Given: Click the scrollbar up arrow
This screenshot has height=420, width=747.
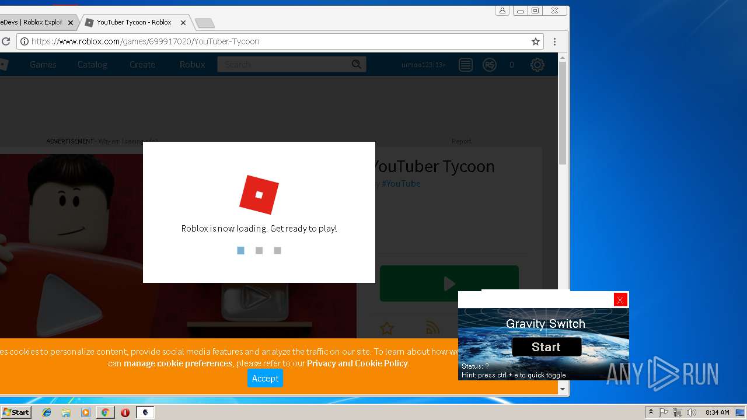Looking at the screenshot, I should pyautogui.click(x=563, y=57).
